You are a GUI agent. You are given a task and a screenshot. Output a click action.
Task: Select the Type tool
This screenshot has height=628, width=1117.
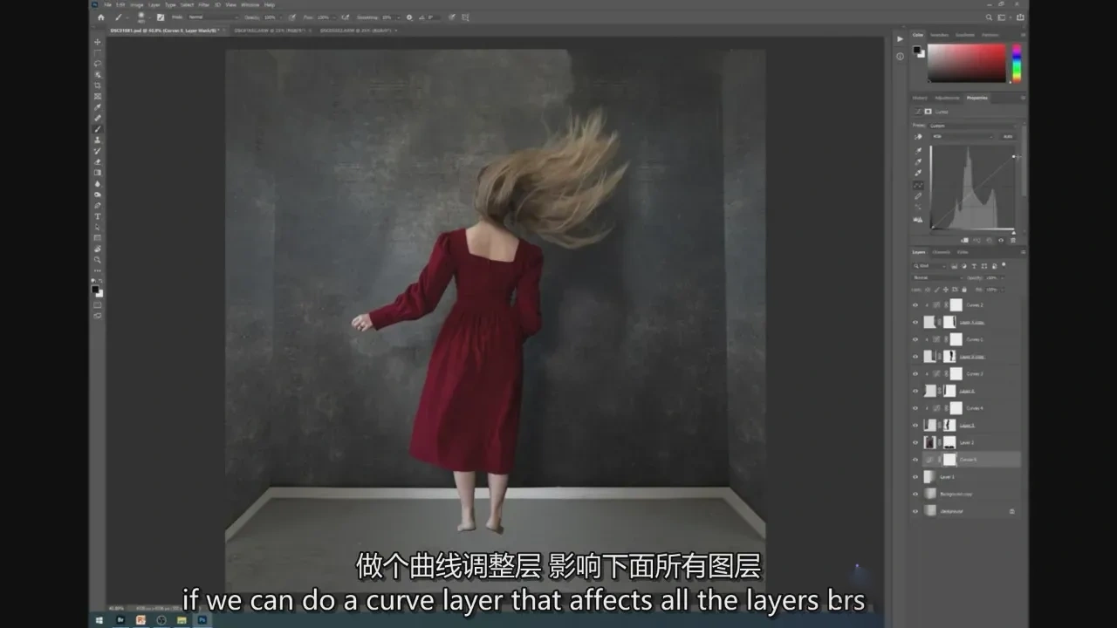point(97,216)
